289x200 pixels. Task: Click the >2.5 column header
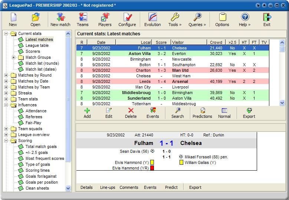[232, 42]
